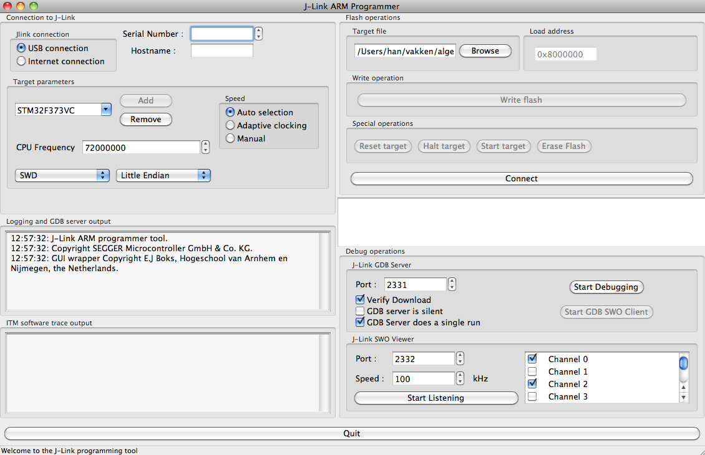Screen dimensions: 705x455
Task: Click the Write flash button
Action: pos(522,100)
